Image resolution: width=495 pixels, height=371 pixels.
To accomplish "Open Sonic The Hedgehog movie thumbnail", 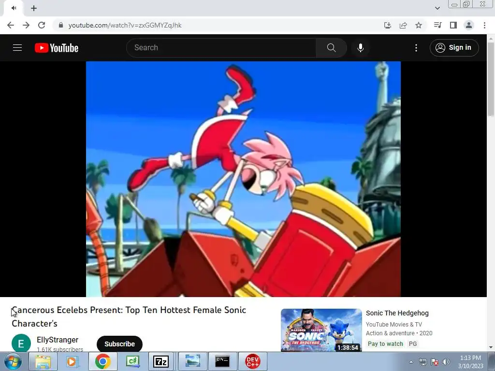I will (321, 330).
